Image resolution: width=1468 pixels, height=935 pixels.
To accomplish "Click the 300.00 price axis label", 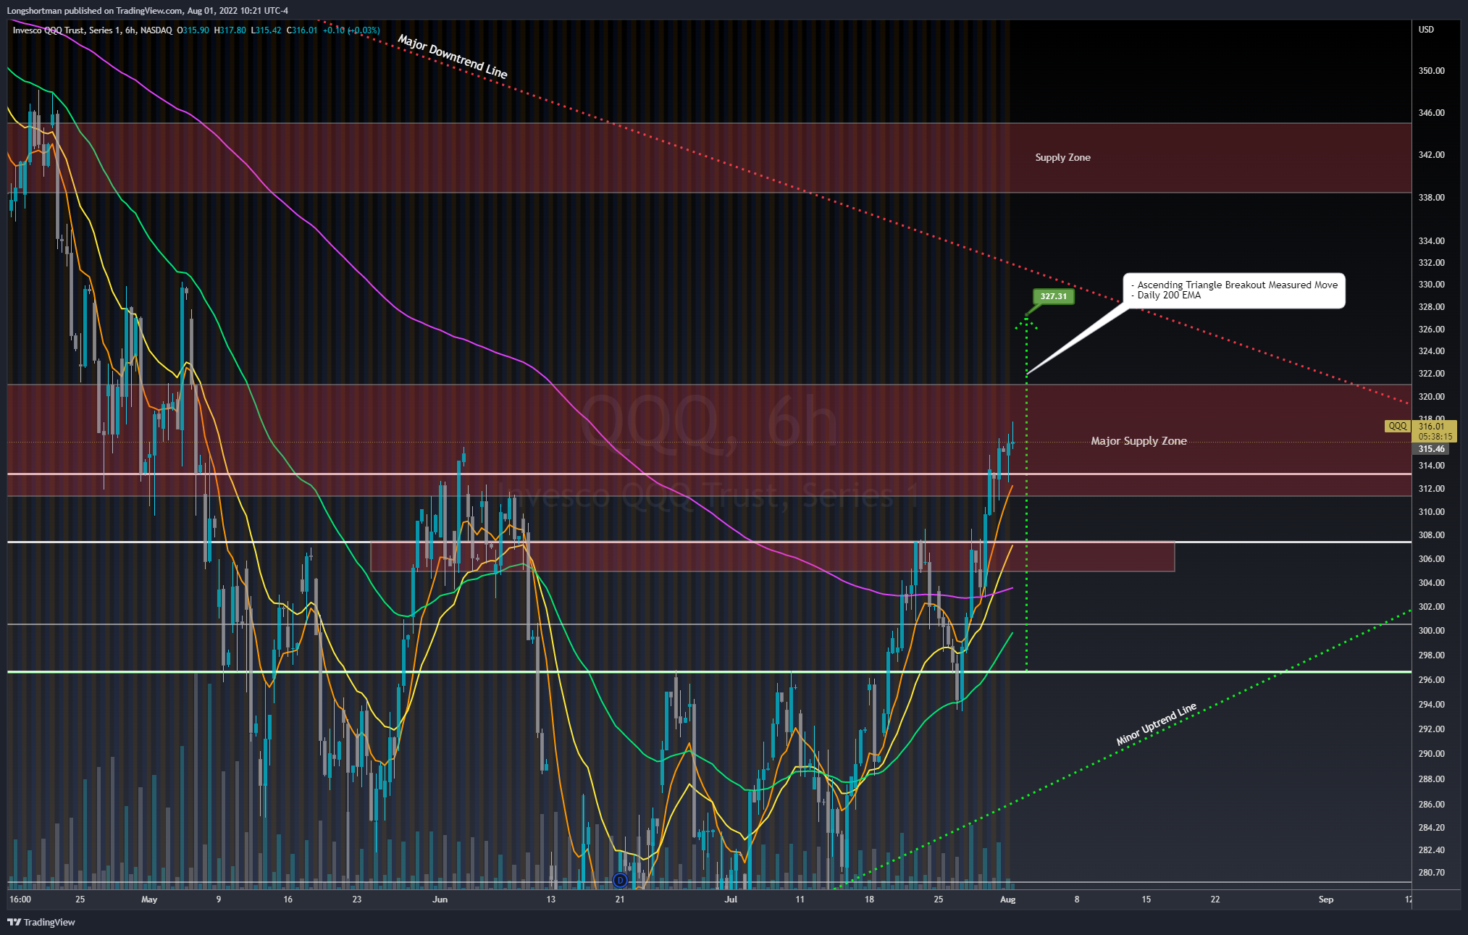I will coord(1431,631).
